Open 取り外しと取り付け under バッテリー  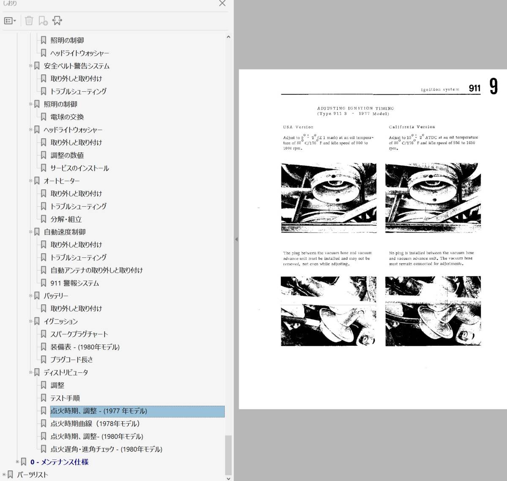[76, 309]
